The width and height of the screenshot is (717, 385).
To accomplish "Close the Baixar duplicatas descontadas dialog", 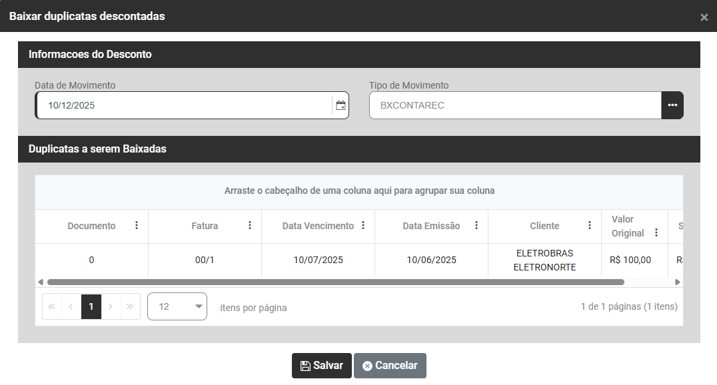I will (704, 17).
